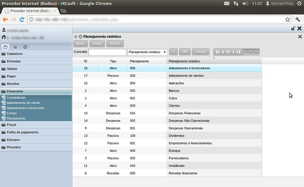This screenshot has height=187, width=304.
Task: Focus the Consultar search field
Action: 108,52
